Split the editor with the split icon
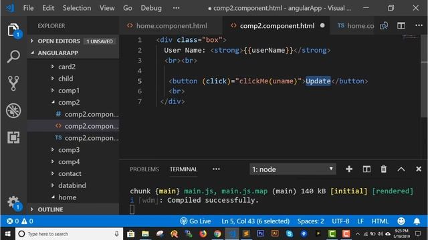The image size is (428, 240). click(401, 25)
